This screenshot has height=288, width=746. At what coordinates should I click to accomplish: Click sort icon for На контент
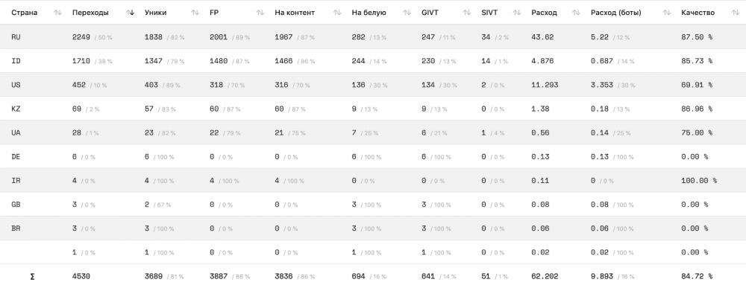pyautogui.click(x=337, y=13)
